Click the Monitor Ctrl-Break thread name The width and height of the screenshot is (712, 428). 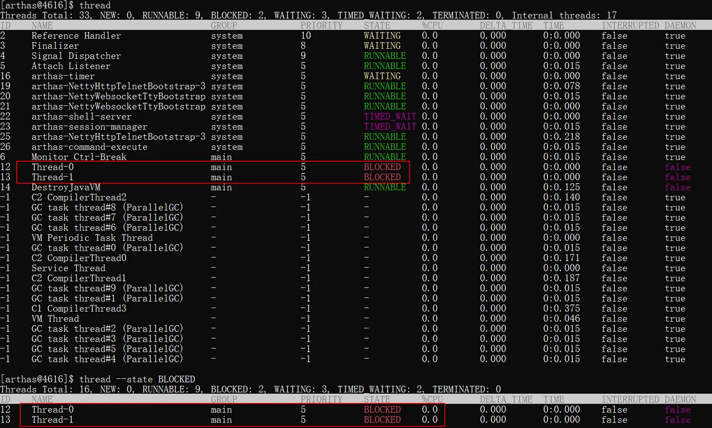[79, 157]
